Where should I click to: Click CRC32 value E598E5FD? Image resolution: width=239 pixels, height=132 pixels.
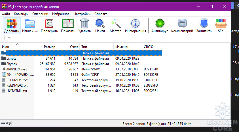tap(151, 85)
